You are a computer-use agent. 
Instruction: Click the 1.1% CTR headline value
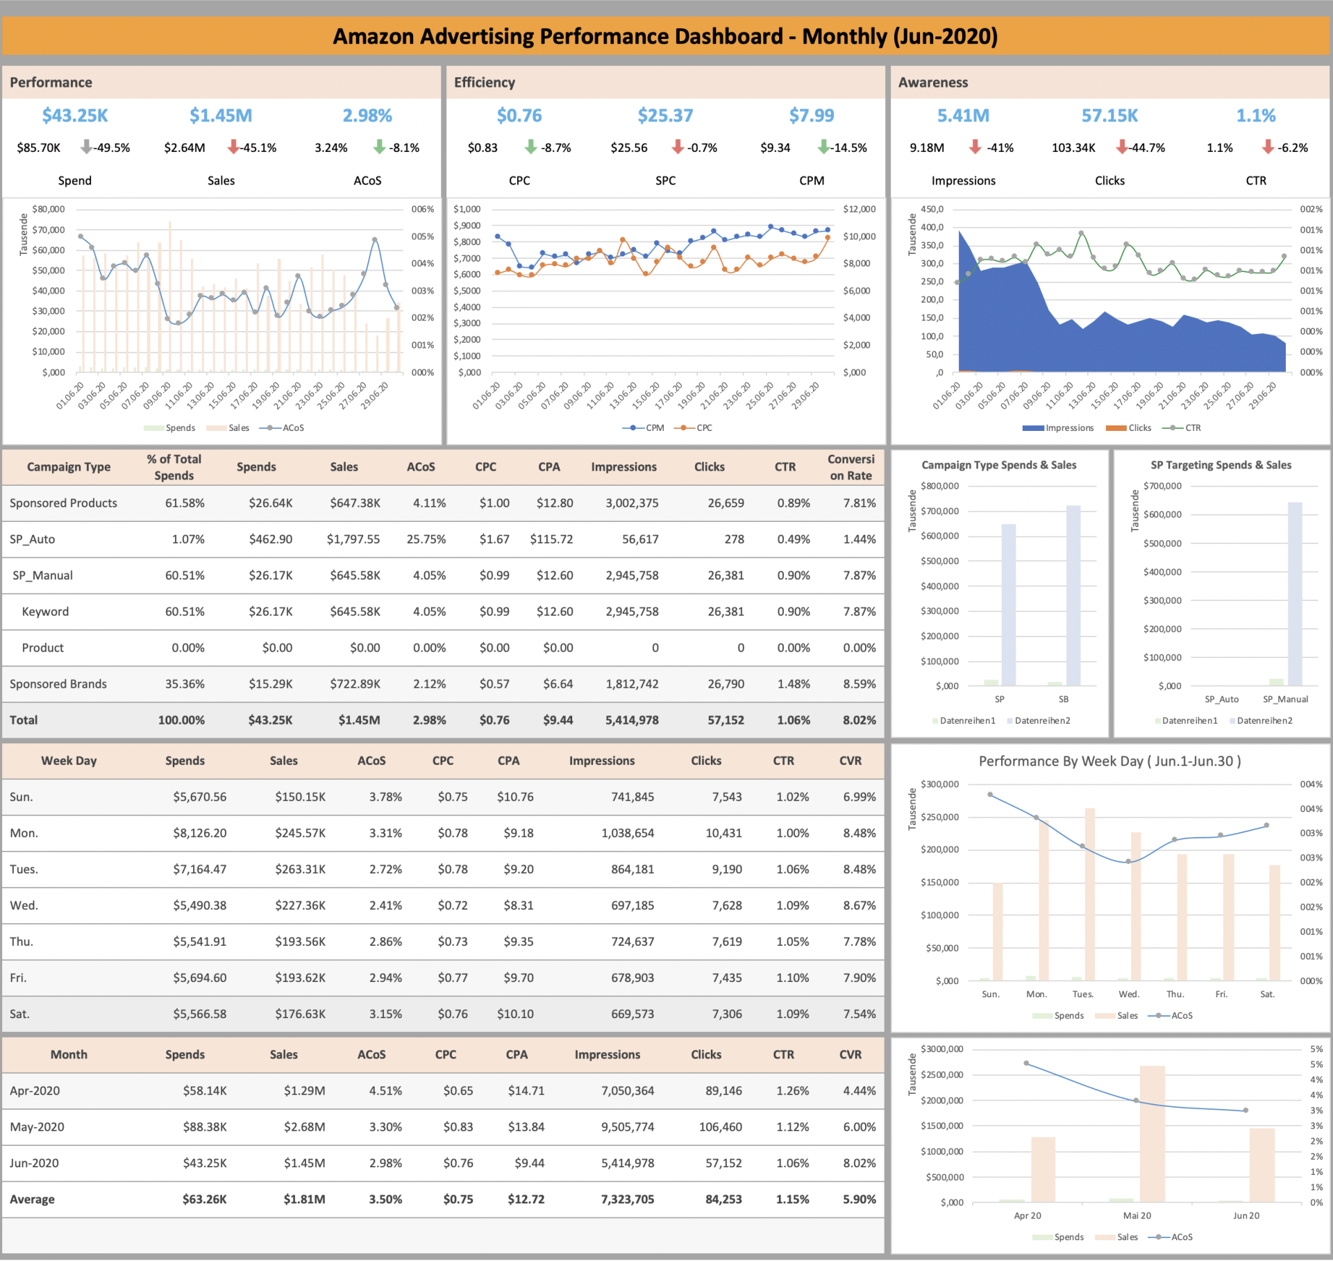click(x=1256, y=116)
